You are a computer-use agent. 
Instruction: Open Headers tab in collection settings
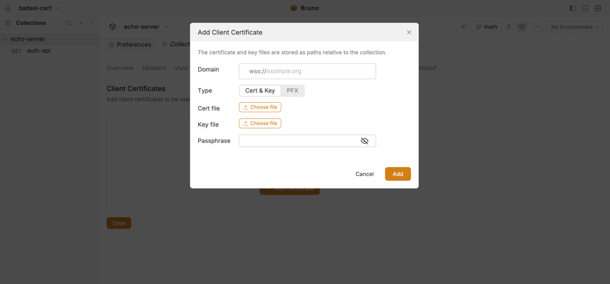point(154,68)
